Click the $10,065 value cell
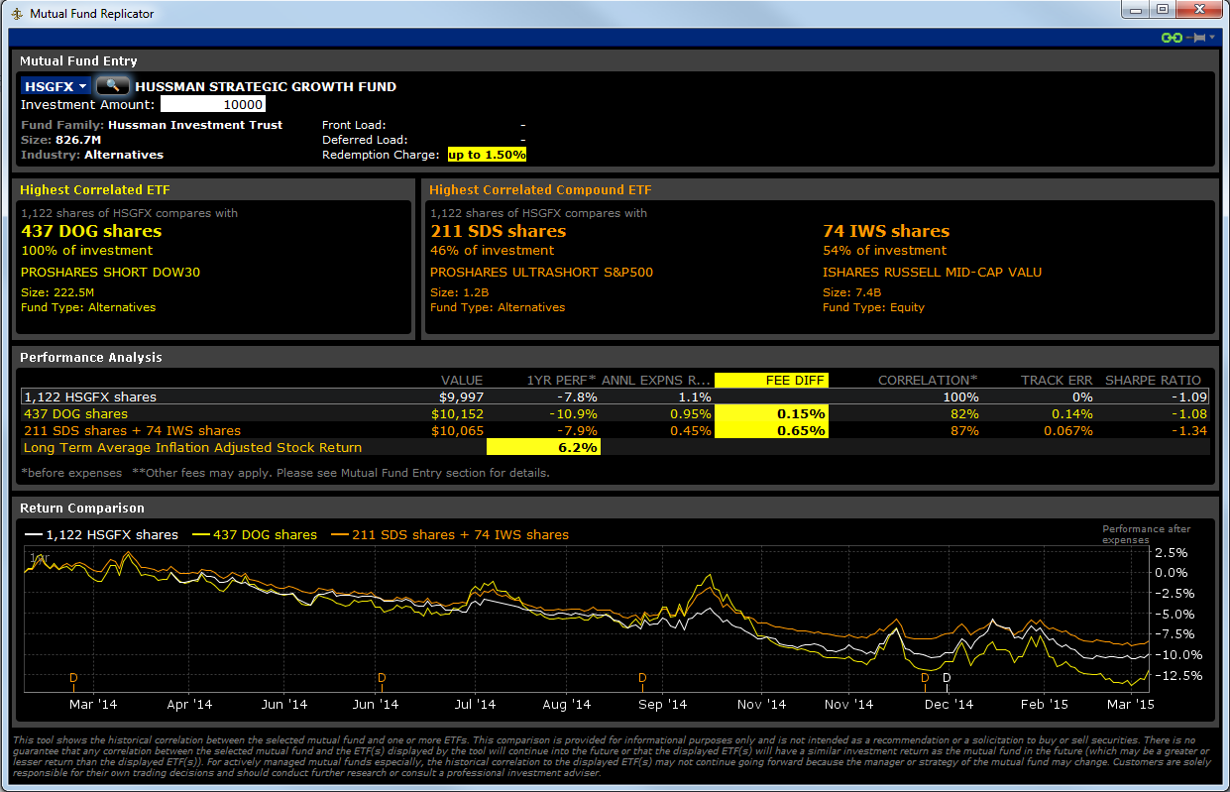The width and height of the screenshot is (1230, 792). pos(457,430)
